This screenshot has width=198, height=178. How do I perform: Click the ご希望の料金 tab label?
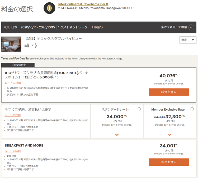click(x=18, y=65)
